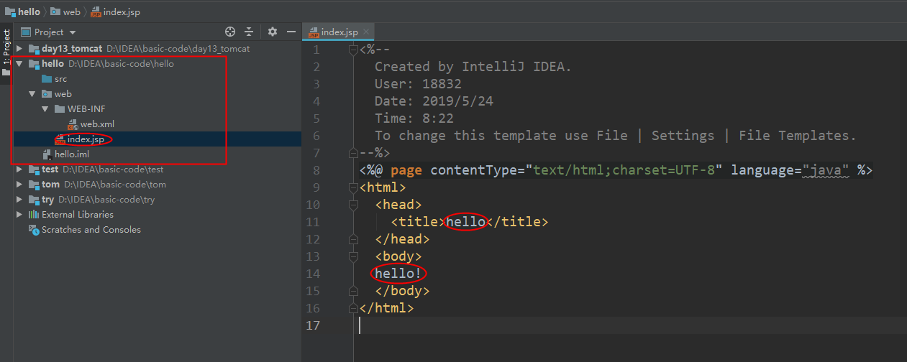907x362 pixels.
Task: Click the try module folder icon
Action: (34, 200)
